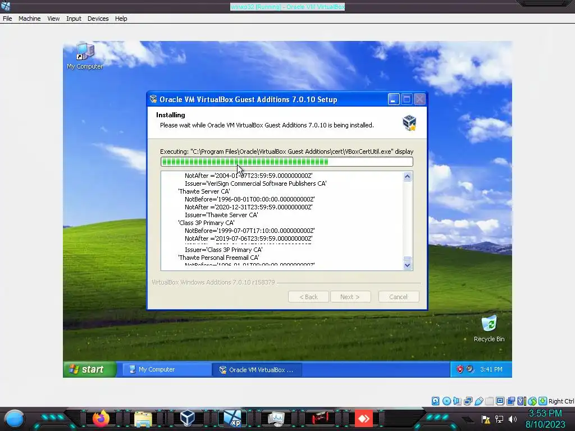Click the installation progress bar
Viewport: 575px width, 431px height.
[x=287, y=162]
